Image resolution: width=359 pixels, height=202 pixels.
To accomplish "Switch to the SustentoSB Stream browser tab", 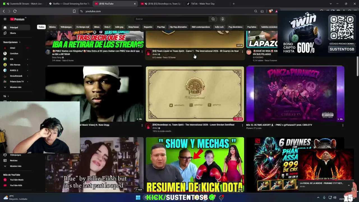I will 22,4.
